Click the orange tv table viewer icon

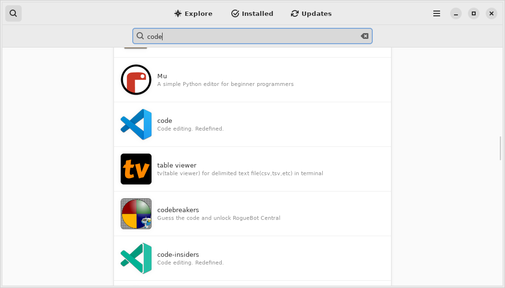tap(136, 169)
